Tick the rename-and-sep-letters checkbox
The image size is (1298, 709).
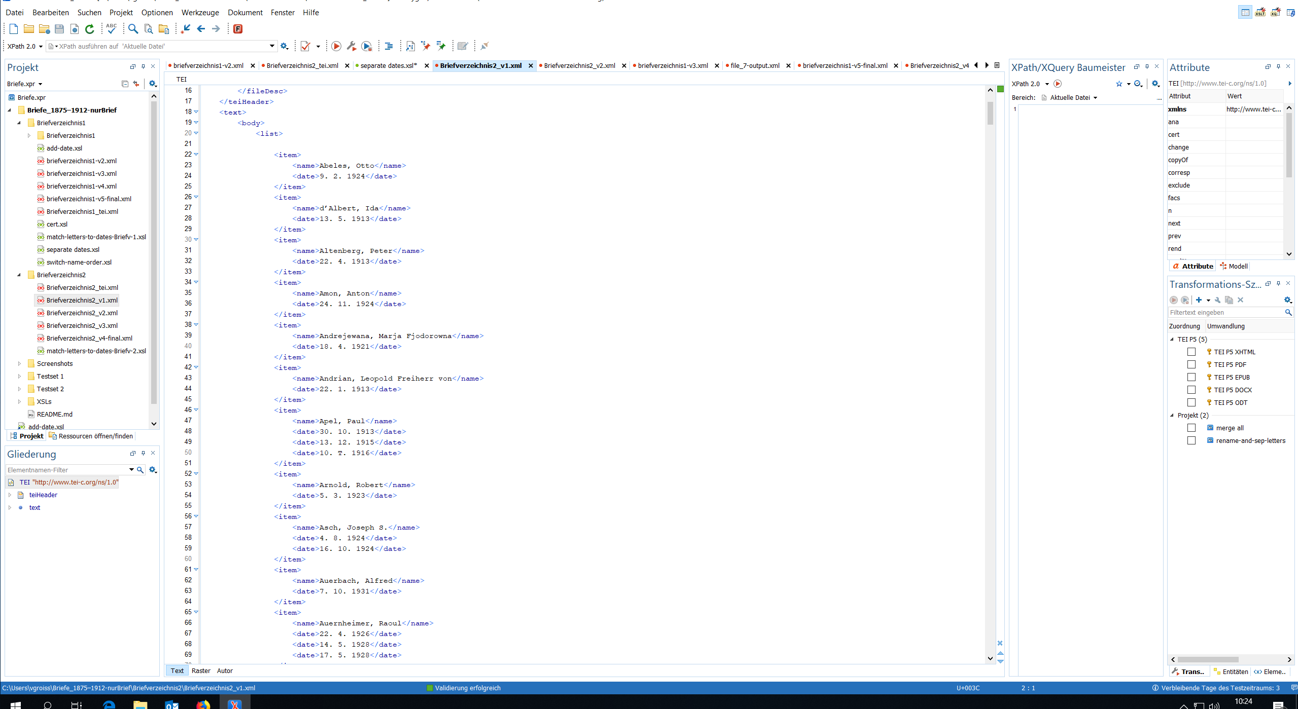pos(1191,440)
